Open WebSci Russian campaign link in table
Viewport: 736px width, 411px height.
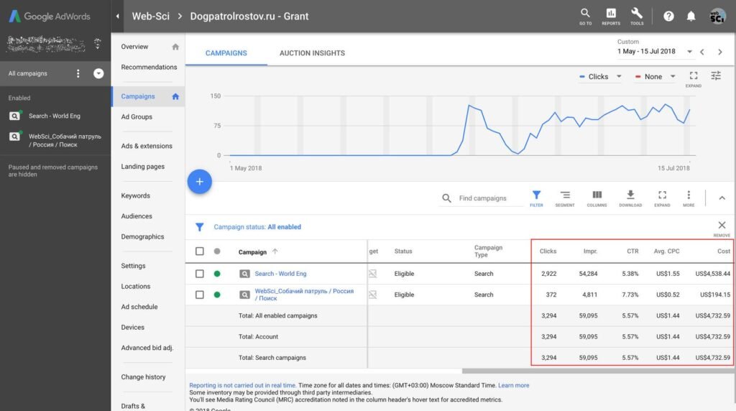tap(304, 295)
